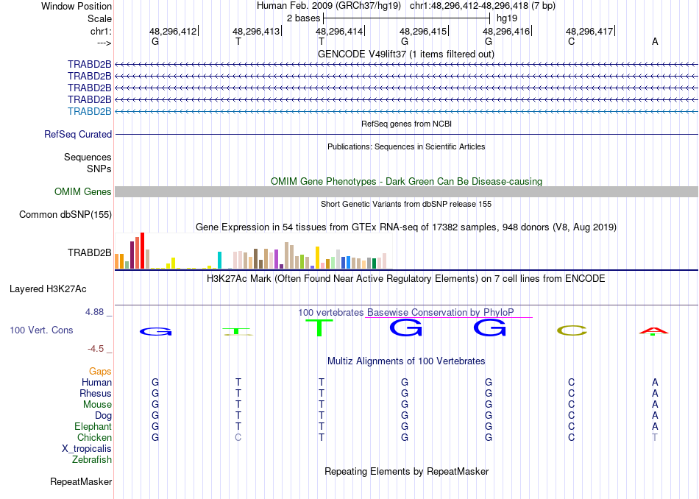
Task: Click the gray OMIM Genes bar
Action: pos(406,192)
